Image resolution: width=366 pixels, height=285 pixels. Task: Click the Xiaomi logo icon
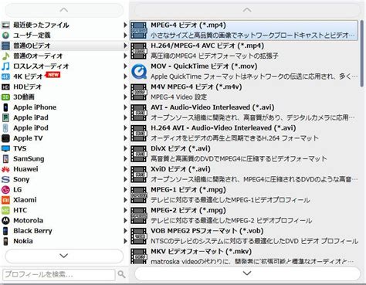click(x=5, y=200)
